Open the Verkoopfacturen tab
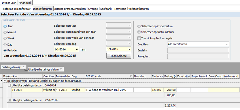 [x=139, y=9]
